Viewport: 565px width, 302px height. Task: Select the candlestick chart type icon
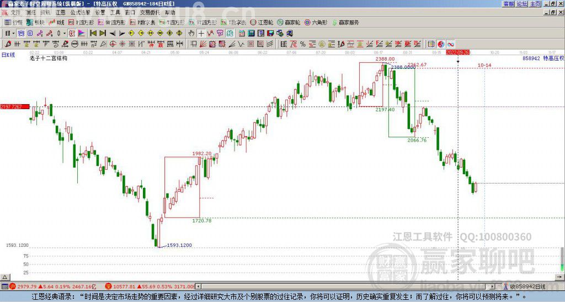point(58,33)
